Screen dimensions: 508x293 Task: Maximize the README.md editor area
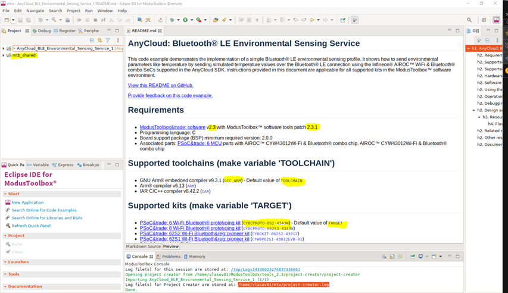[x=457, y=30]
